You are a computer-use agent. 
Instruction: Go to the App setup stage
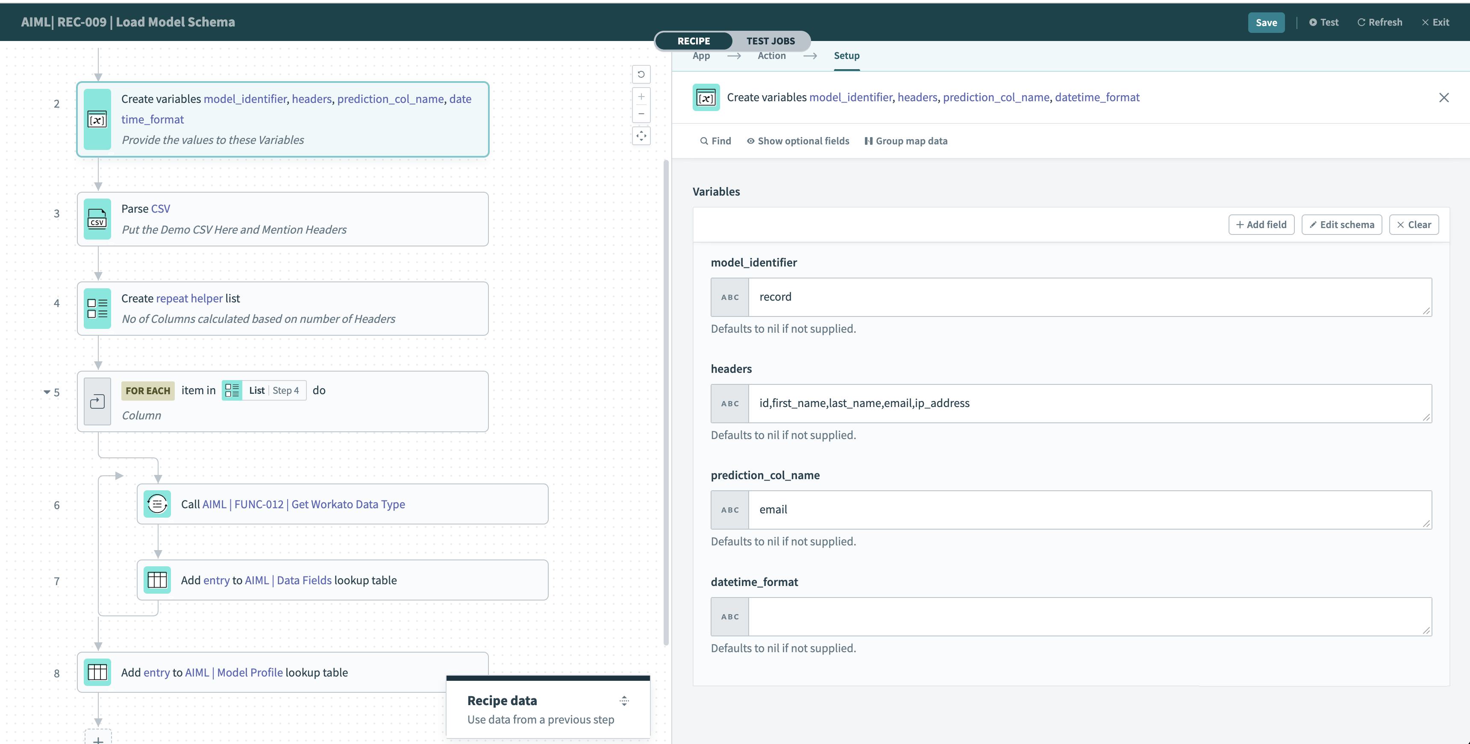coord(701,56)
